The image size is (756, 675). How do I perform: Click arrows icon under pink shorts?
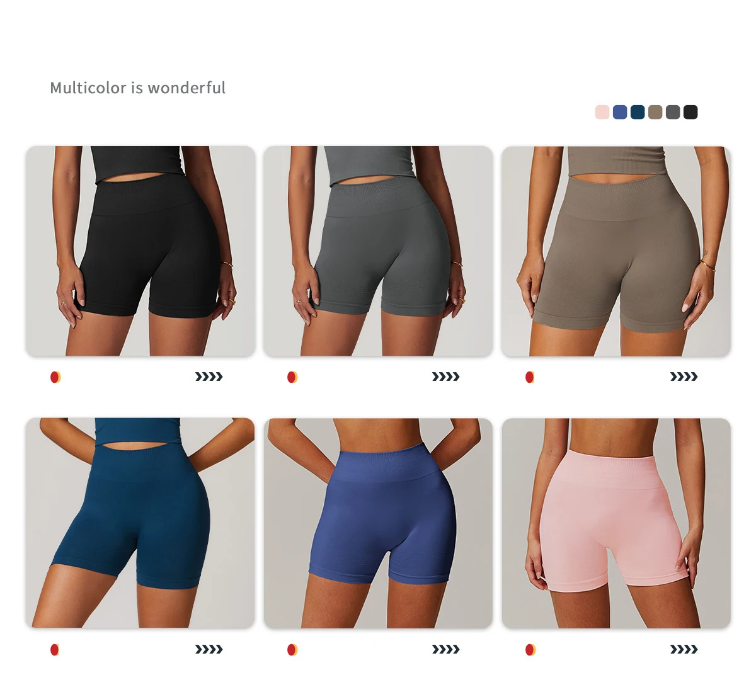point(684,649)
